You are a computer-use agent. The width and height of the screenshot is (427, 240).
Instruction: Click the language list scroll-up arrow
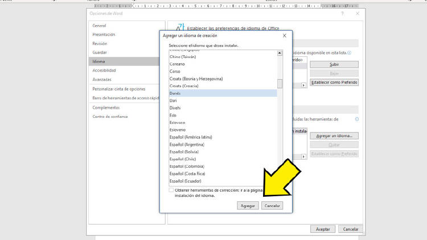(x=280, y=53)
